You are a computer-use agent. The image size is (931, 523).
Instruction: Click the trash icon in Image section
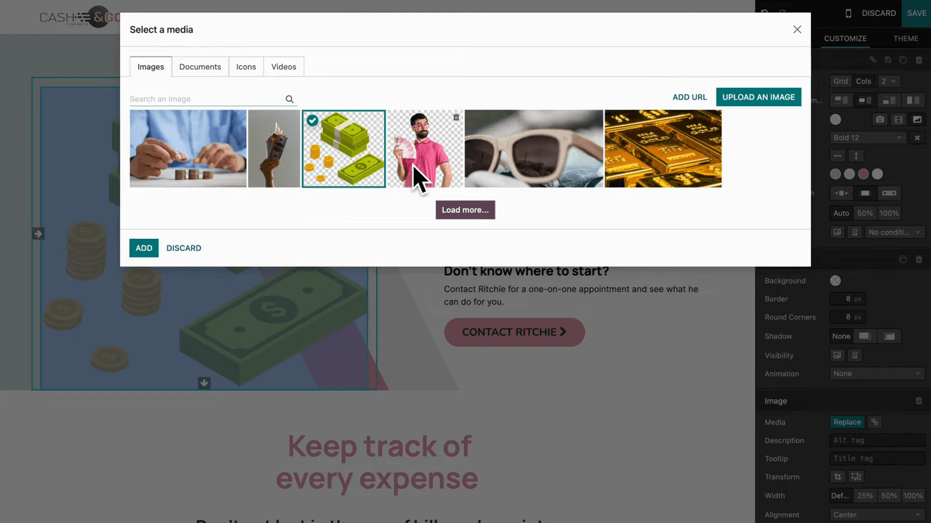(x=919, y=401)
